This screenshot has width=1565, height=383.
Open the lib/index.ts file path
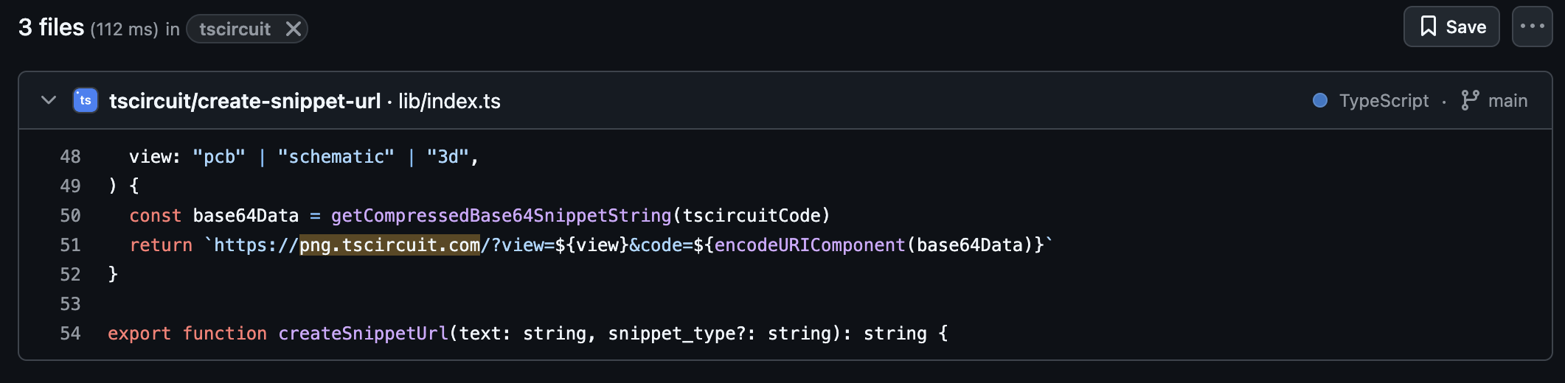449,101
